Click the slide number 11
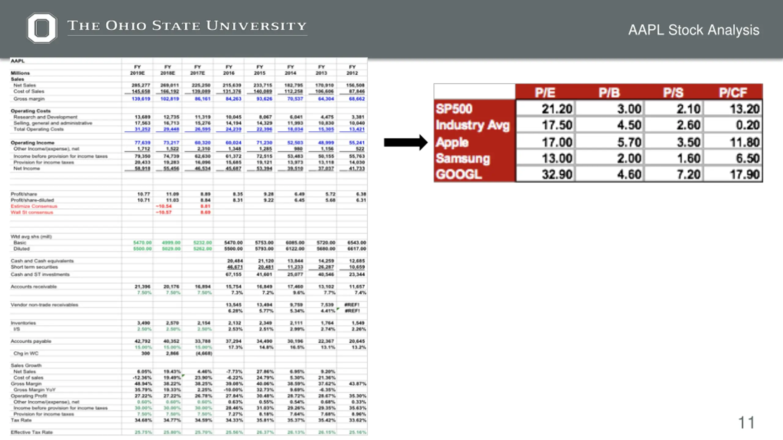 pos(746,423)
